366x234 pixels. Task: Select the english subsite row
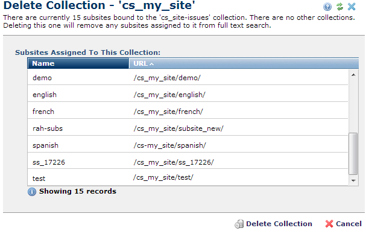(x=188, y=95)
